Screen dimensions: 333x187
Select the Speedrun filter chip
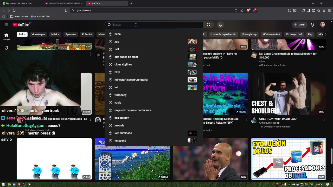pyautogui.click(x=71, y=34)
